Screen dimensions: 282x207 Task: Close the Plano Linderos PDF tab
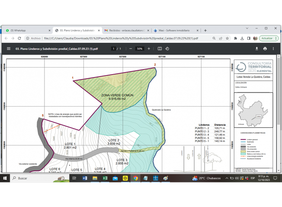(99, 31)
